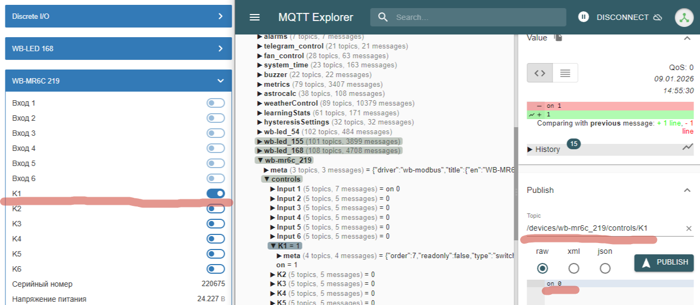700x305 pixels.
Task: Click the green MQTT Explorer avatar icon
Action: (684, 17)
